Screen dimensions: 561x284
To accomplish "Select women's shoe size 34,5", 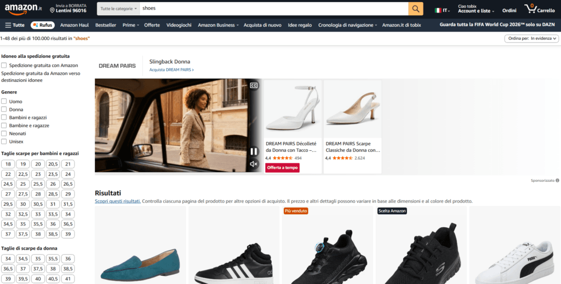I will 23,259.
